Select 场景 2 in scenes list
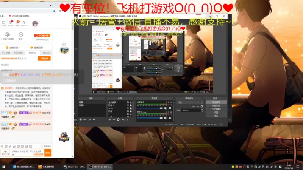Image resolution: width=303 pixels, height=170 pixels. (x=82, y=105)
